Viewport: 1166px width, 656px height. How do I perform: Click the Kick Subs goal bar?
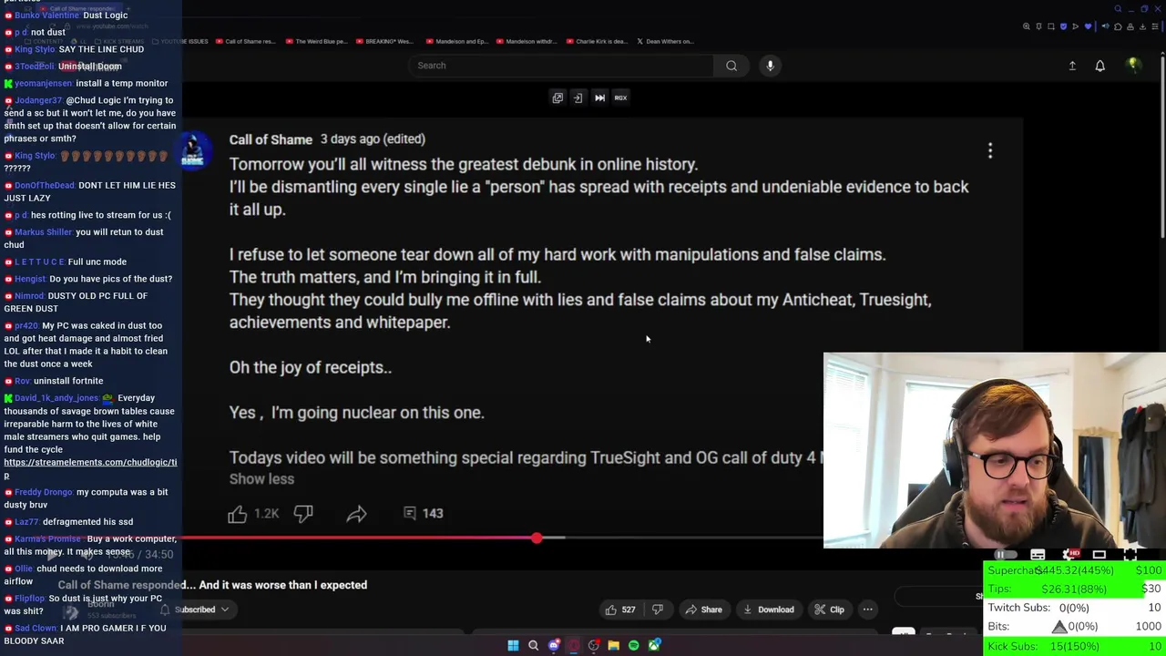(1074, 646)
